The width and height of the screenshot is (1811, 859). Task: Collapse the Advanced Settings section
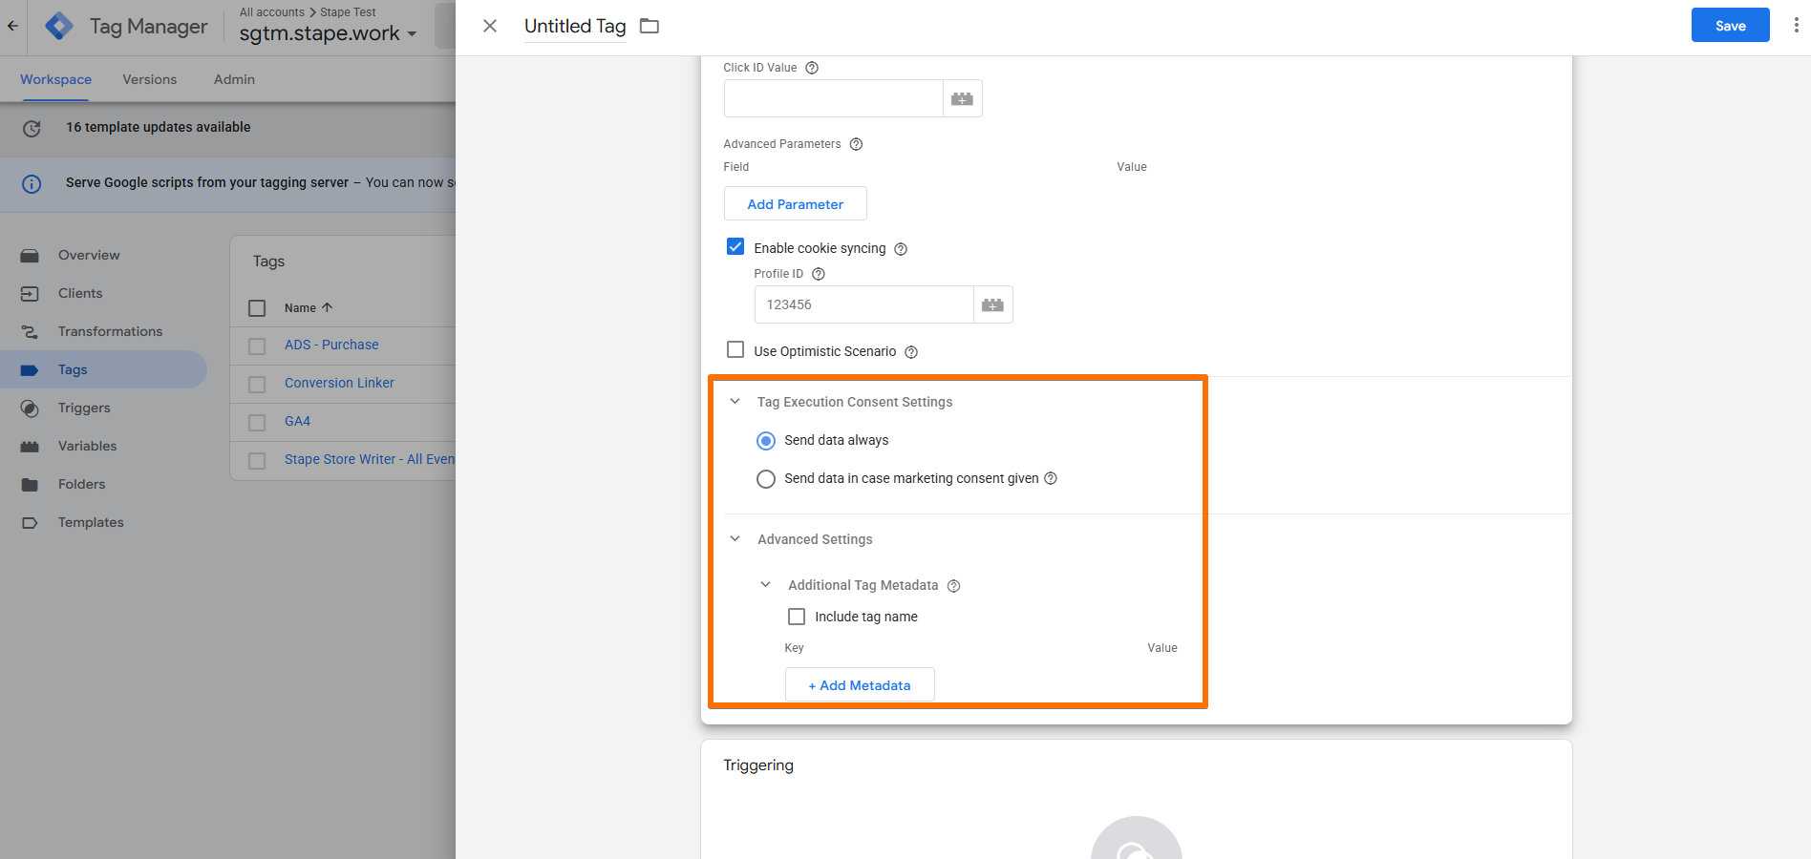pyautogui.click(x=735, y=539)
